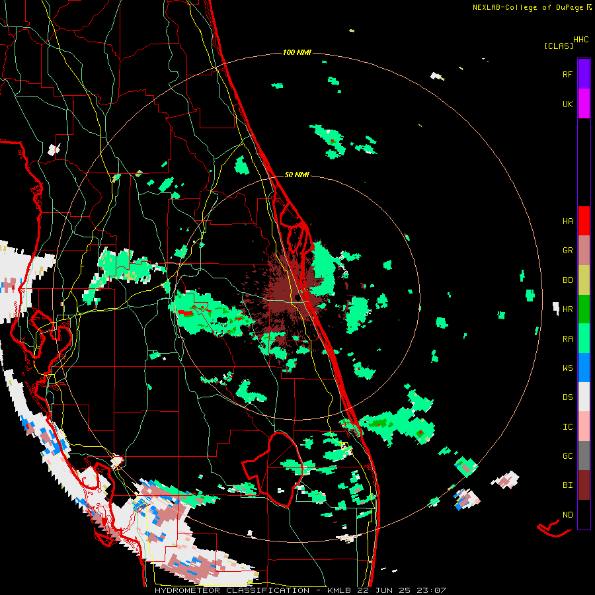Click the IC legend label
Image resolution: width=595 pixels, height=595 pixels.
[568, 427]
